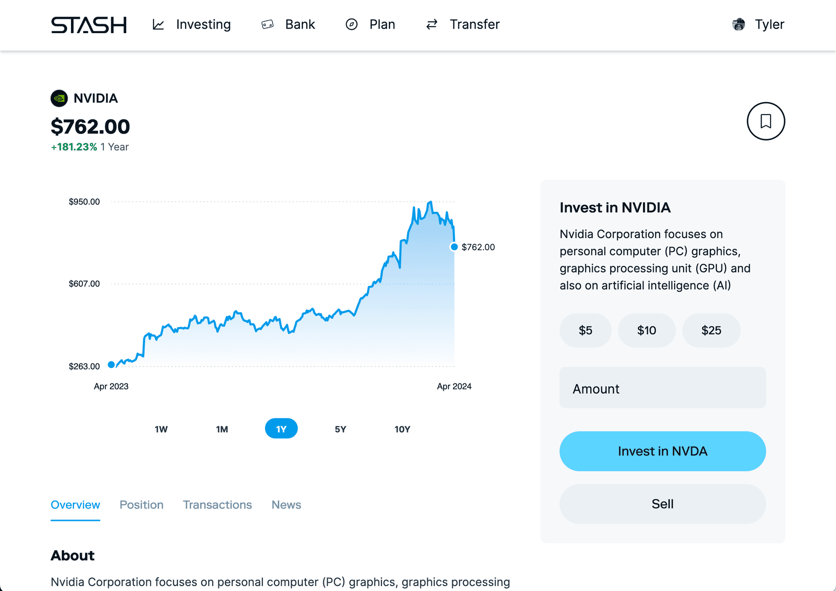Choose the $10 quick amount
Viewport: 836px width, 591px height.
[x=647, y=330]
